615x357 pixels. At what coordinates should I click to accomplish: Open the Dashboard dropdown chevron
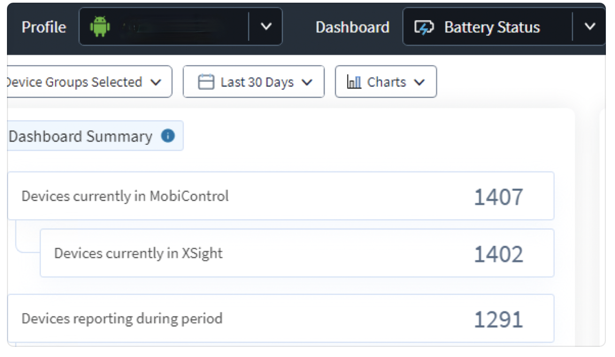click(590, 27)
